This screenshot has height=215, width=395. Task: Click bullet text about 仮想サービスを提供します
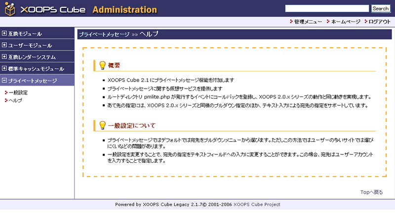point(165,89)
